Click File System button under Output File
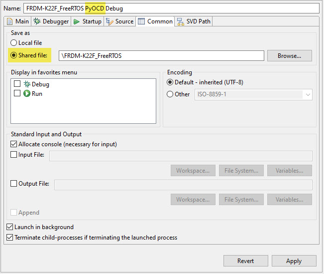Screen dimensions: 324x274 pos(241,199)
